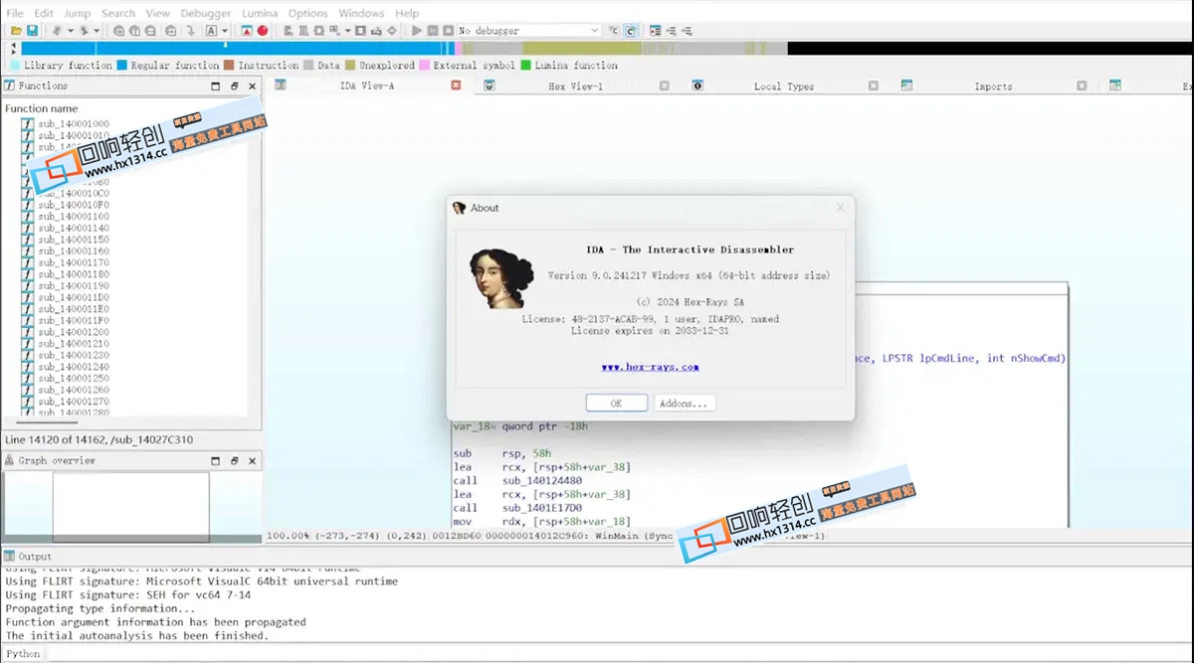1194x663 pixels.
Task: Select sub_140001000 in Functions list
Action: pos(74,124)
